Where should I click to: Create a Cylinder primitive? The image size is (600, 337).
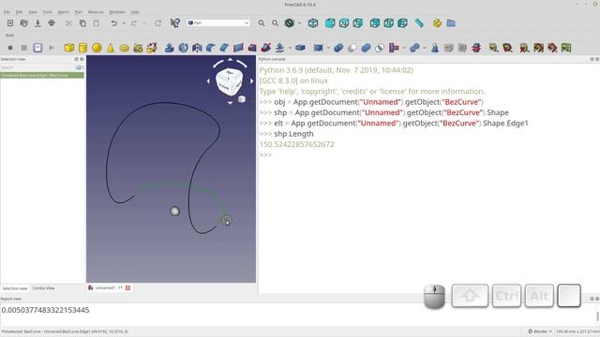(x=82, y=48)
